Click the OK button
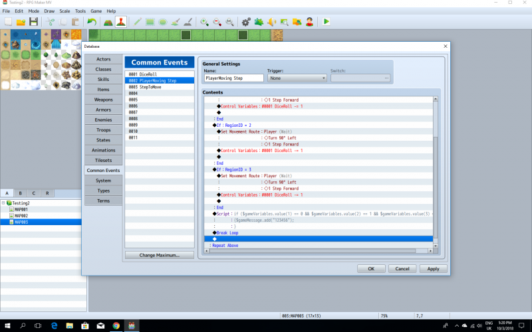Screen dimensions: 532x332 coord(371,269)
